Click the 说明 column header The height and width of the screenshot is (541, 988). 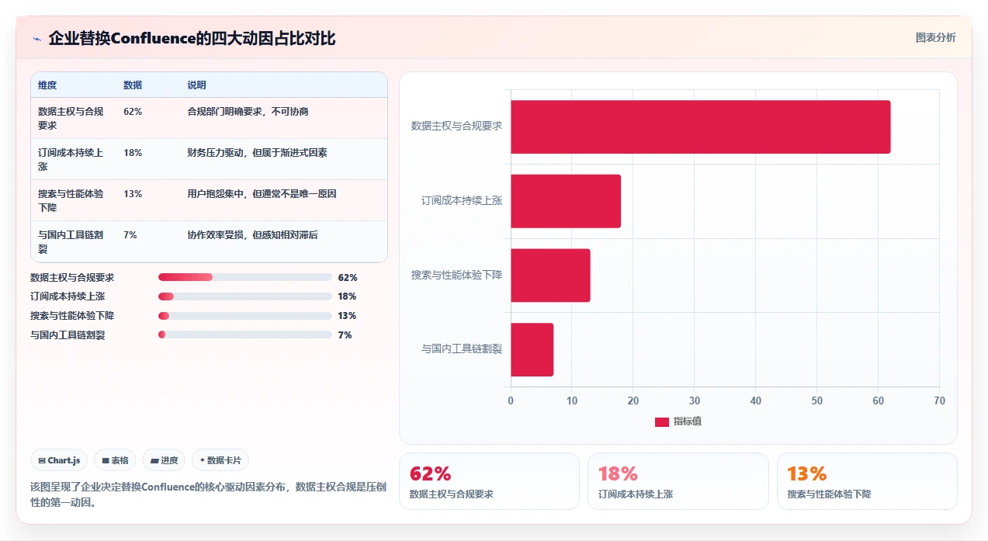(196, 85)
